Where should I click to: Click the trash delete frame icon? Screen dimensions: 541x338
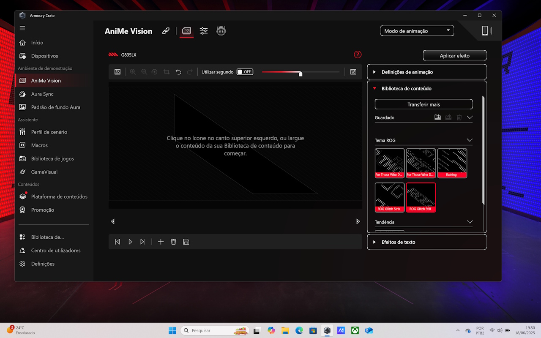click(173, 242)
